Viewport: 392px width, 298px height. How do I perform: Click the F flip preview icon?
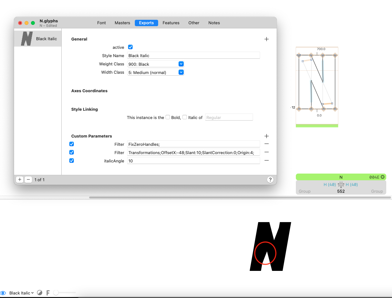click(48, 293)
